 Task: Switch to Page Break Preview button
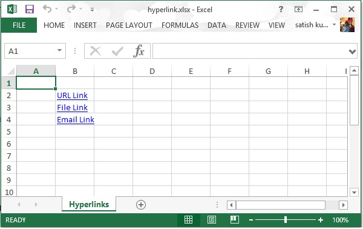click(x=235, y=220)
